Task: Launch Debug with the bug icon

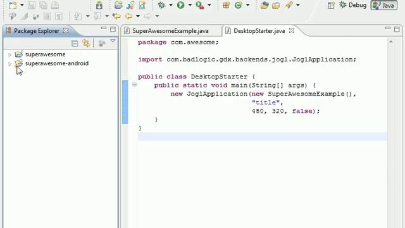Action: pyautogui.click(x=162, y=5)
